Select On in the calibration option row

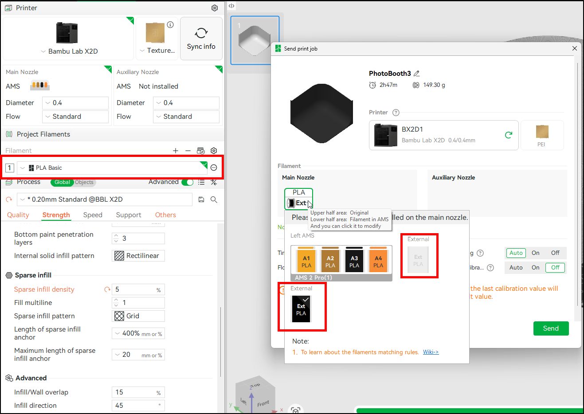tap(536, 268)
